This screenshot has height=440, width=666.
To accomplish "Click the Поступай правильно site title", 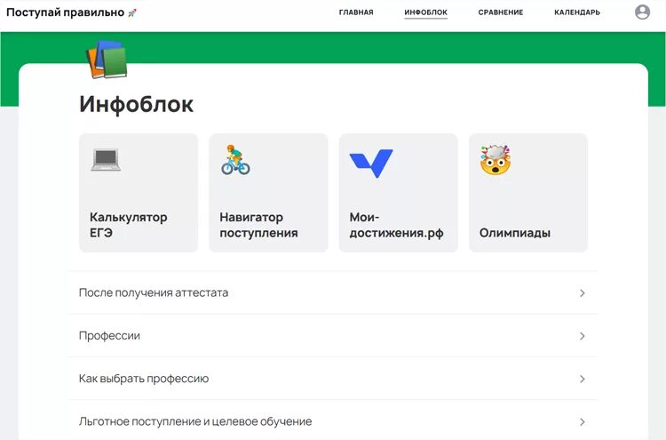I will click(x=66, y=12).
